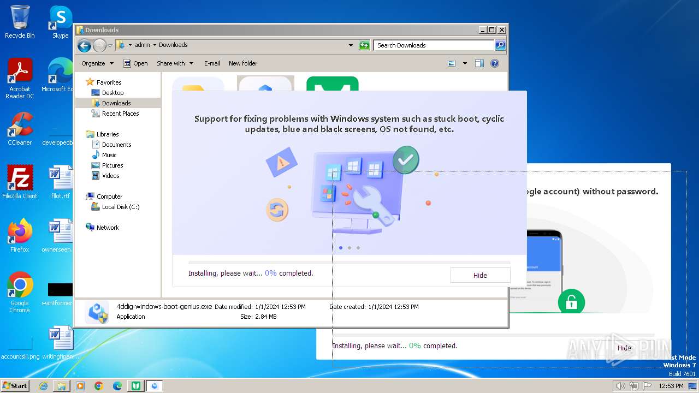Image resolution: width=699 pixels, height=393 pixels.
Task: Open the Recycle Bin desktop icon
Action: (20, 22)
